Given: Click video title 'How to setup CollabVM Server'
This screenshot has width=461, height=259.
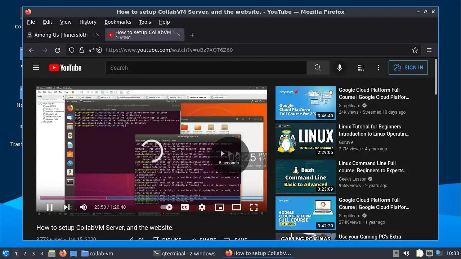Looking at the screenshot, I should click(105, 228).
